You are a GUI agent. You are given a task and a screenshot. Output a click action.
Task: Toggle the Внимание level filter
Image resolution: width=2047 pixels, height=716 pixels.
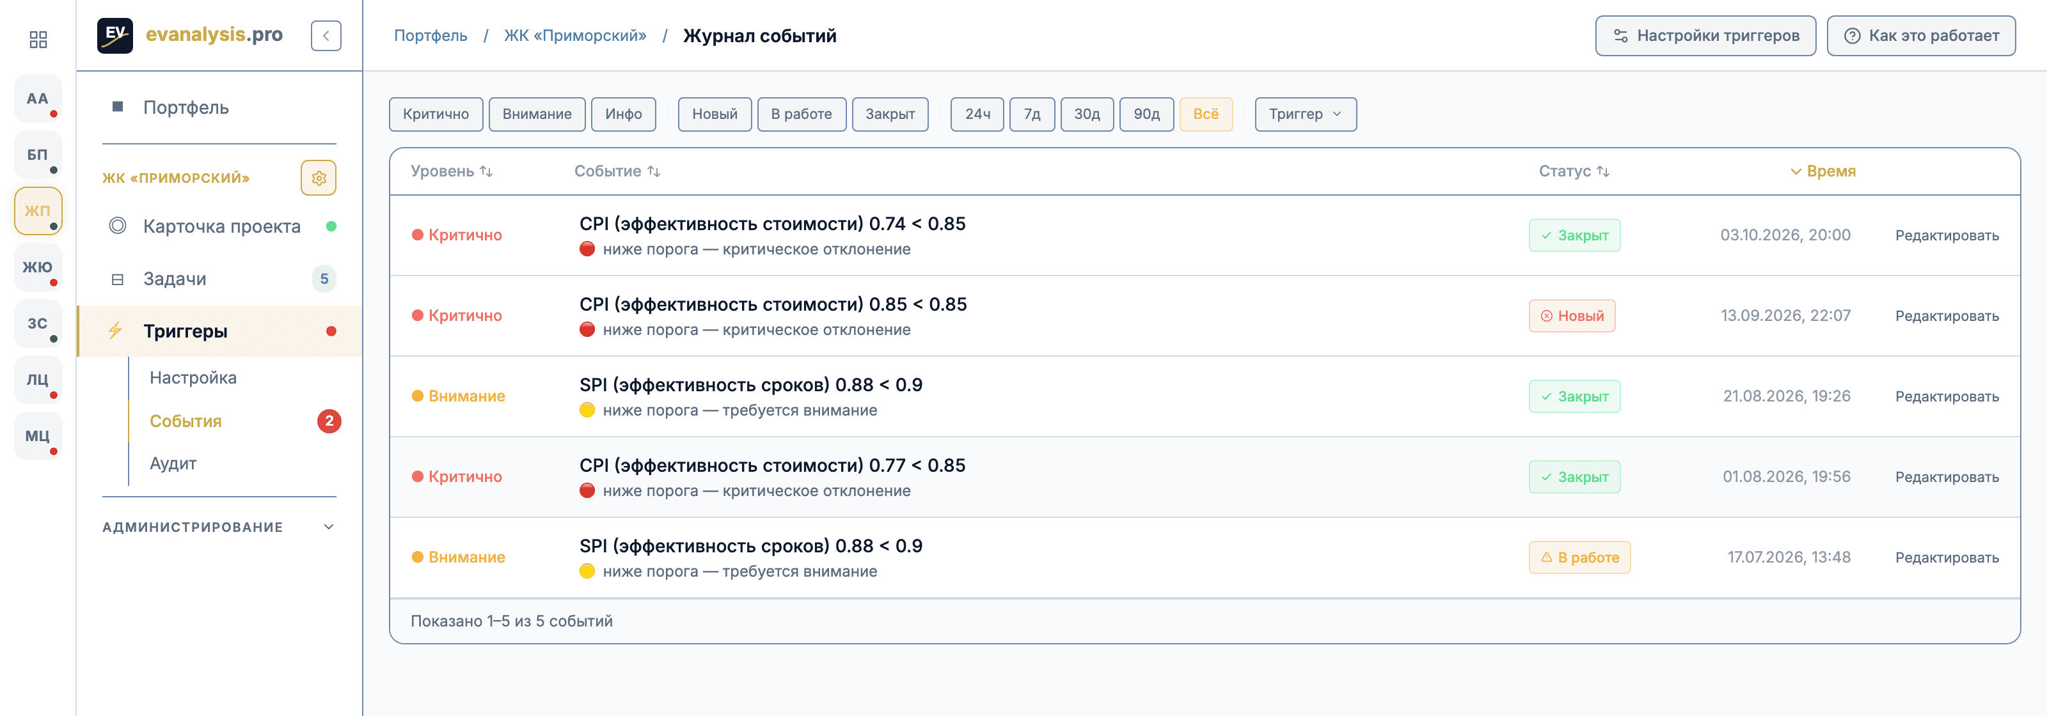[537, 114]
